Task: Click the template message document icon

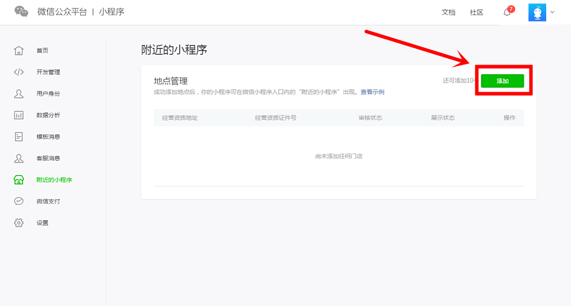Action: [19, 137]
